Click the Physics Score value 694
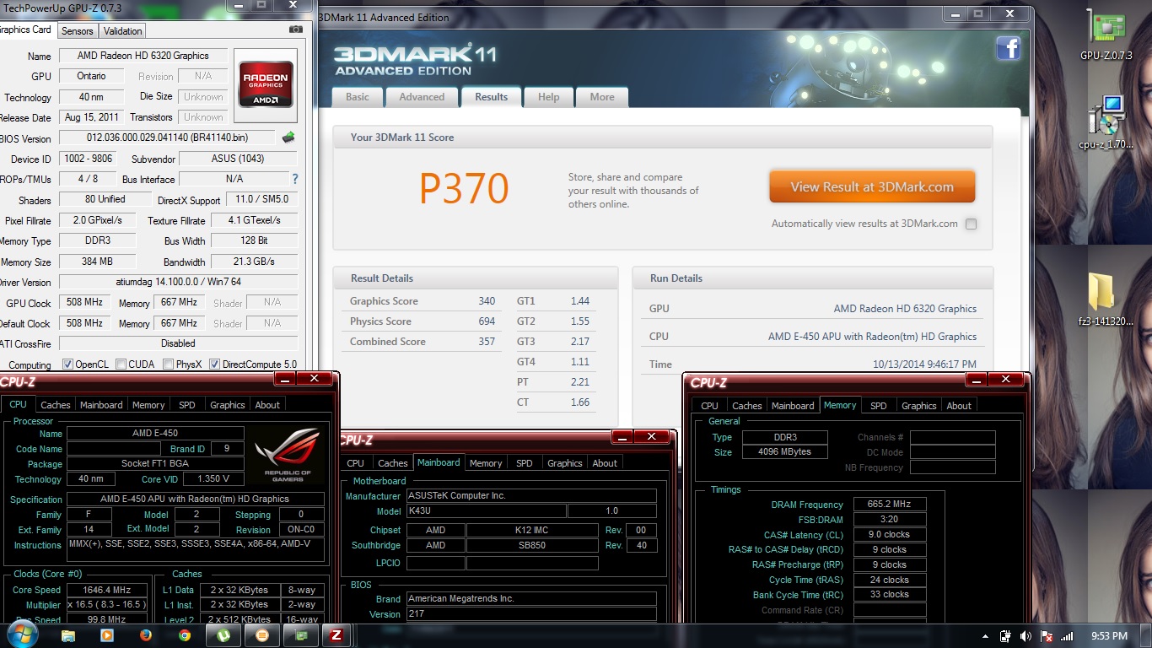Image resolution: width=1152 pixels, height=648 pixels. [487, 321]
